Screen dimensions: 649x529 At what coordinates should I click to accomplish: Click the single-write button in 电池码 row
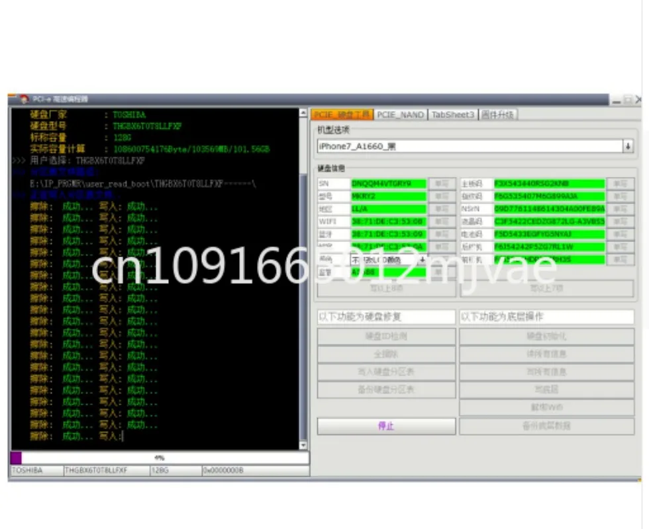620,234
